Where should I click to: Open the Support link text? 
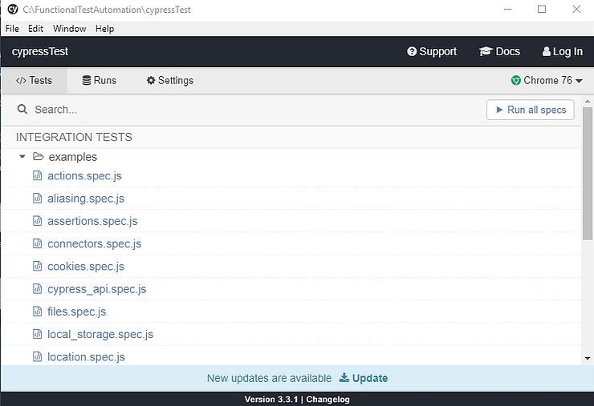438,51
